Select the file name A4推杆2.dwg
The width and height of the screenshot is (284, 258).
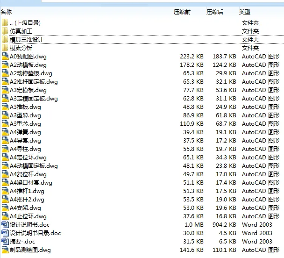27,200
